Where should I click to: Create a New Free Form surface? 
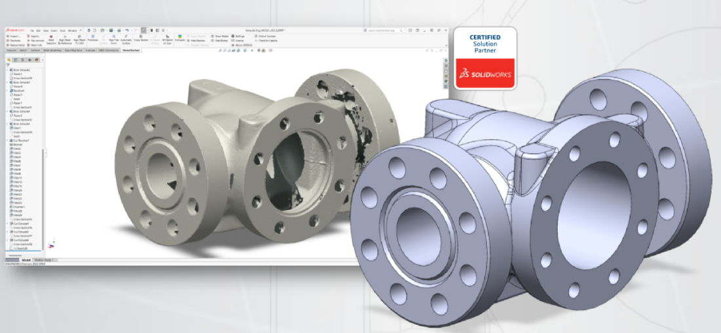pos(113,40)
